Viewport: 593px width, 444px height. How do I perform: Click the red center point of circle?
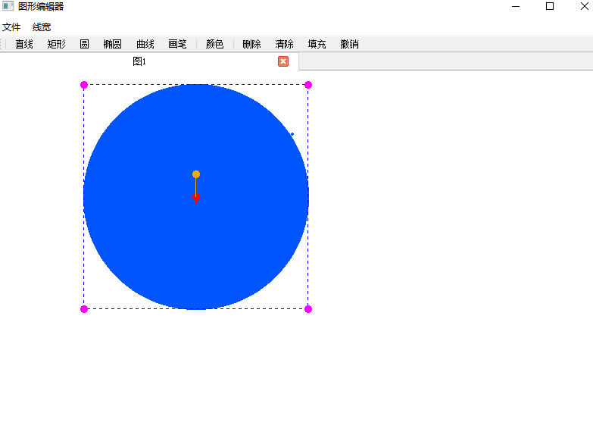click(196, 197)
